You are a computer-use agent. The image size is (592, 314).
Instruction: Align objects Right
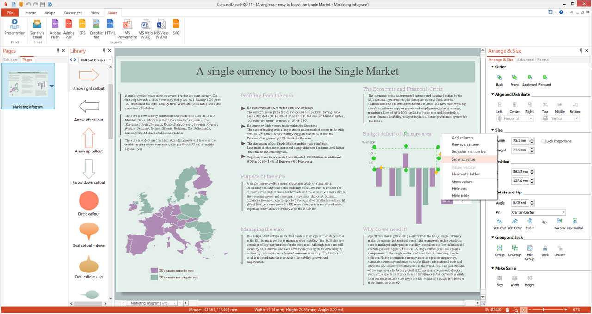[530, 108]
